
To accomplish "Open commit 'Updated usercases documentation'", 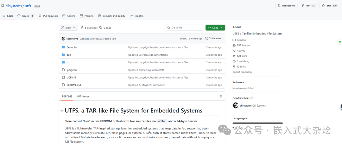I will tap(148, 55).
